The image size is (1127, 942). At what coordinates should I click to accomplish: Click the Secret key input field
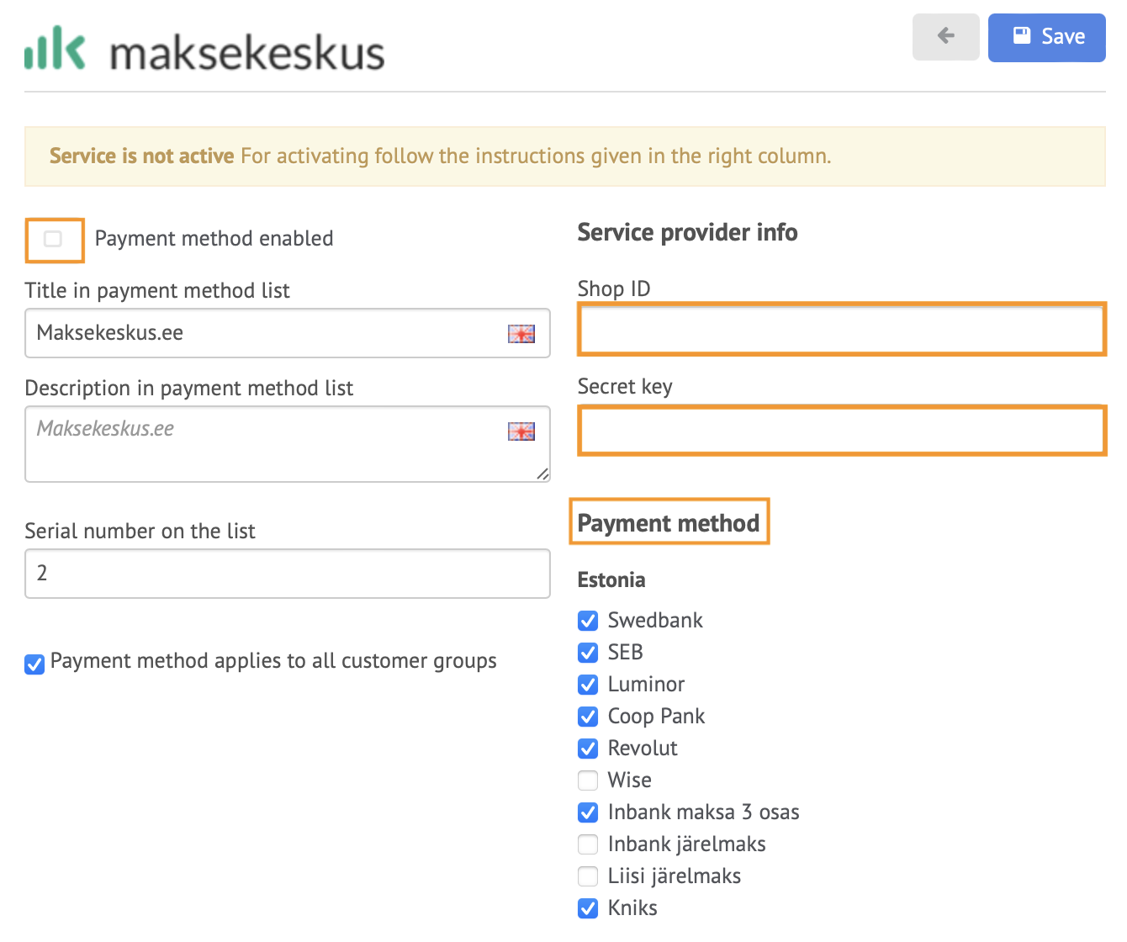pyautogui.click(x=841, y=430)
